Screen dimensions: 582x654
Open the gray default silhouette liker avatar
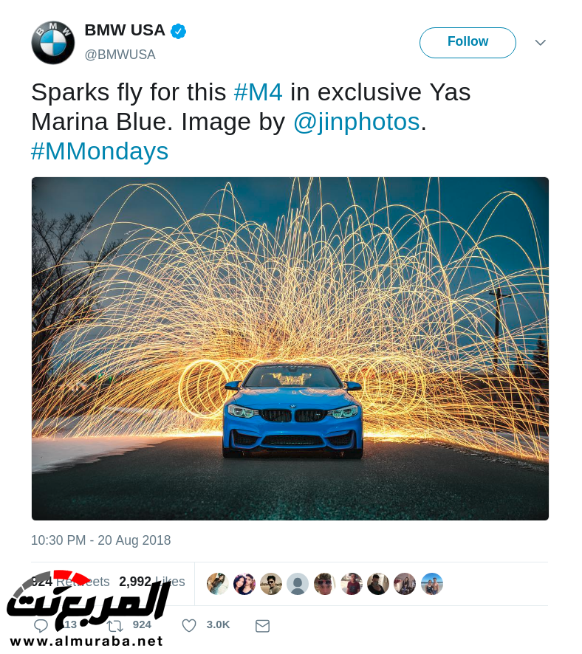(298, 584)
